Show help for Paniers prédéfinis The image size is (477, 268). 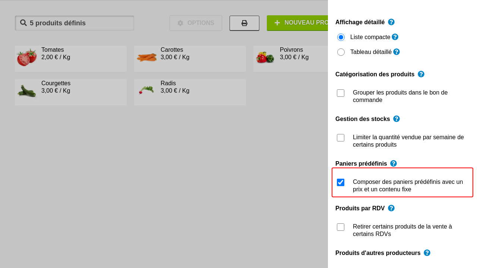(x=393, y=163)
